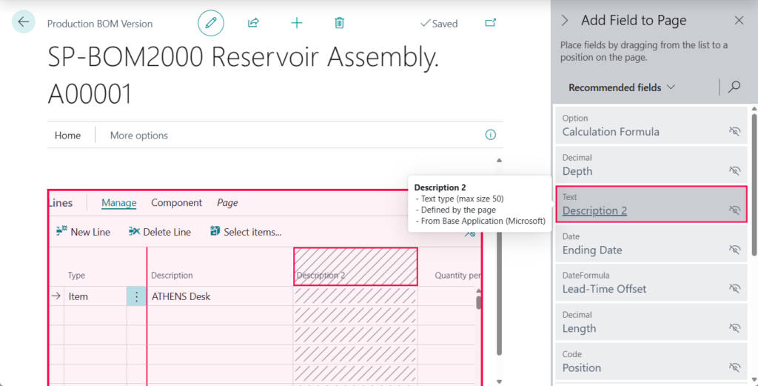The height and width of the screenshot is (386, 758).
Task: Collapse the Add Field to Page panel chevron
Action: pos(565,21)
